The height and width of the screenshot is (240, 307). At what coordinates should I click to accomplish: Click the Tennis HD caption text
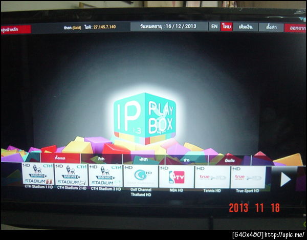tap(212, 190)
